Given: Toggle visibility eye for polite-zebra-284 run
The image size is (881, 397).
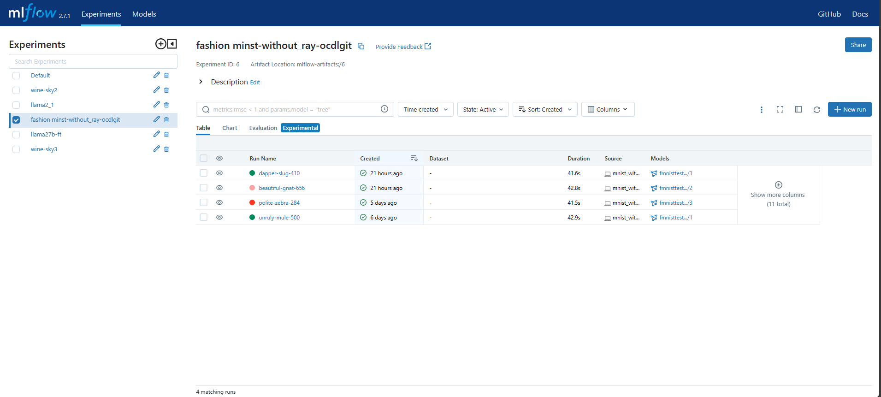Looking at the screenshot, I should point(219,203).
